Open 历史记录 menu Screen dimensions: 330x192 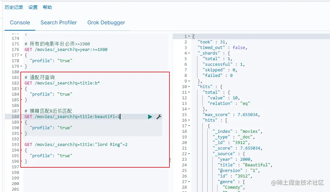click(x=14, y=7)
